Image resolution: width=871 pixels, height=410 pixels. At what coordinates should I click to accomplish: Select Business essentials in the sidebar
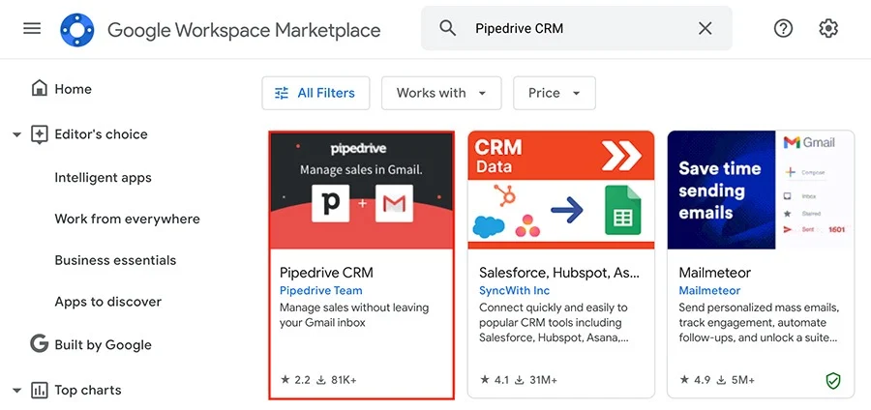pos(115,260)
